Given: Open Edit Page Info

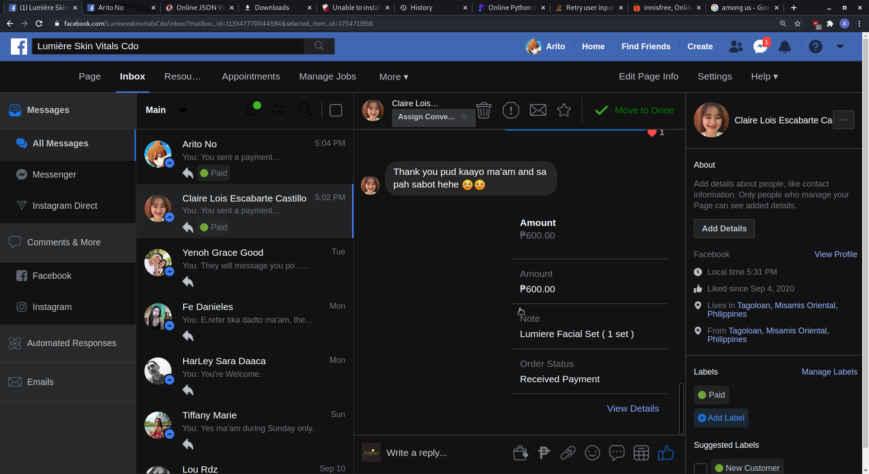Looking at the screenshot, I should coord(649,76).
